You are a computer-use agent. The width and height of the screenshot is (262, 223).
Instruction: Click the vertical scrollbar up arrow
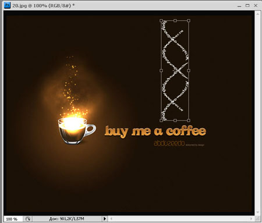pyautogui.click(x=257, y=14)
